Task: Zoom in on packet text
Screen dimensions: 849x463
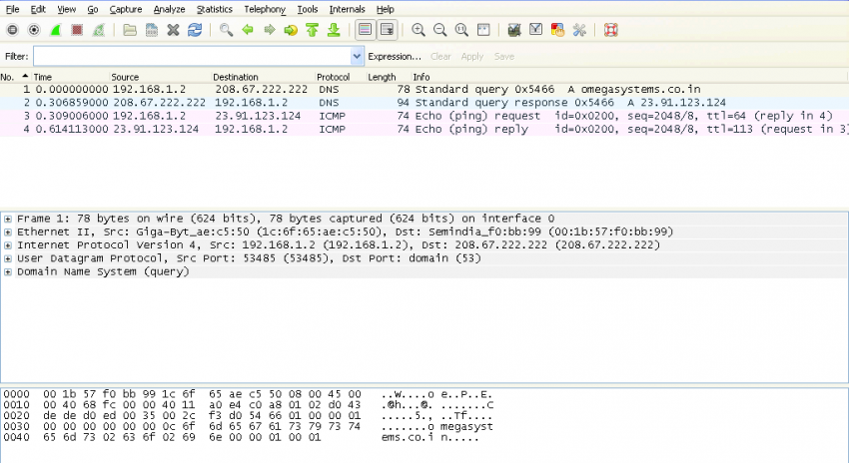Action: click(x=418, y=30)
